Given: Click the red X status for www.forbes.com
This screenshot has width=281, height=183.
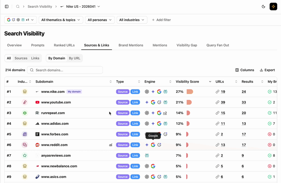Looking at the screenshot, I should coord(269,134).
